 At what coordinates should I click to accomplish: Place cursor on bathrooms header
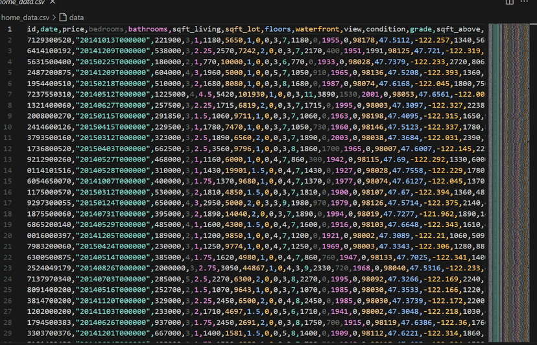[148, 29]
